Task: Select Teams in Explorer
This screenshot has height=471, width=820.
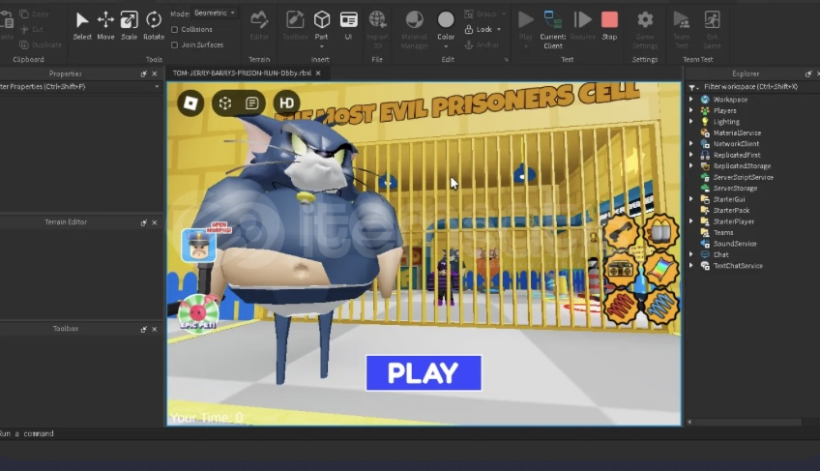Action: coord(723,233)
